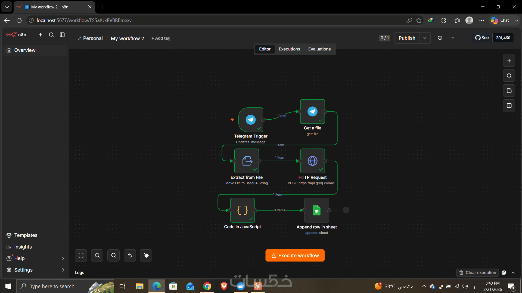
Task: Open the Code in JavaScript node
Action: point(243,210)
